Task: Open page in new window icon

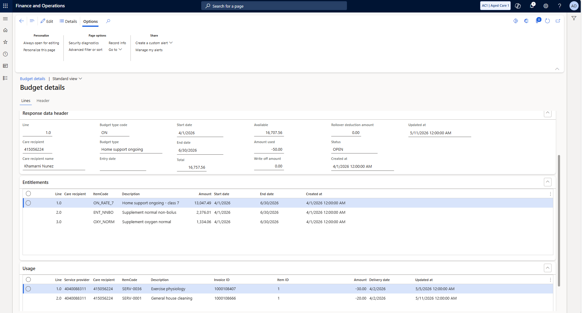Action: tap(558, 21)
